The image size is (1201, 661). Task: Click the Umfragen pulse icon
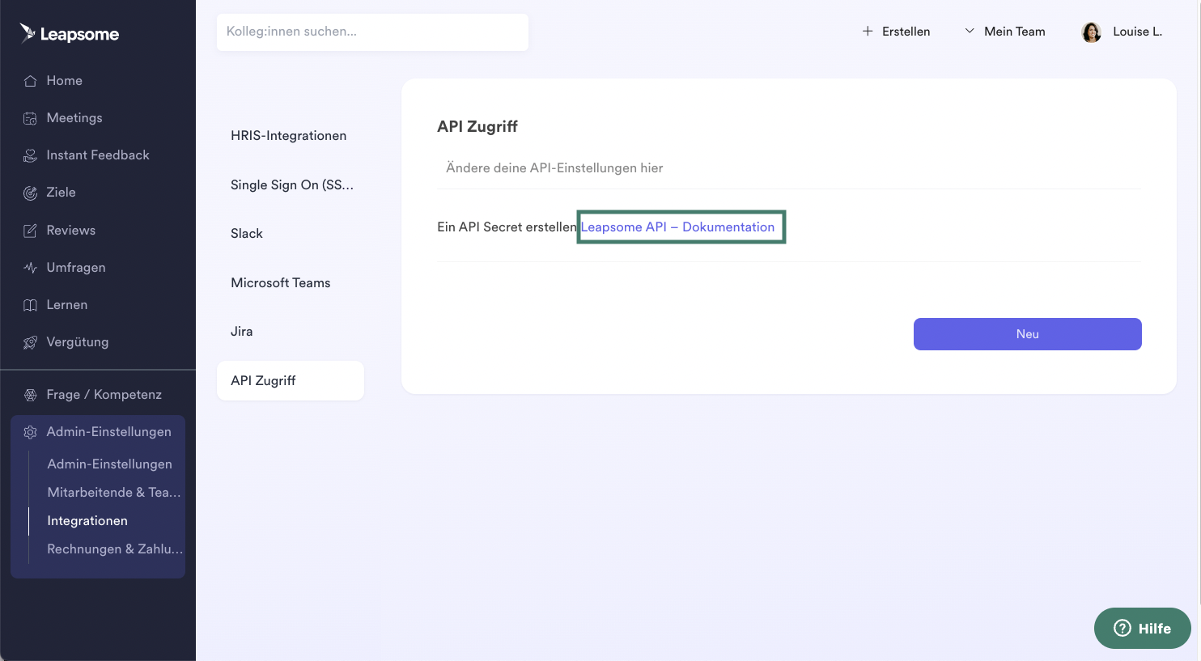tap(30, 268)
